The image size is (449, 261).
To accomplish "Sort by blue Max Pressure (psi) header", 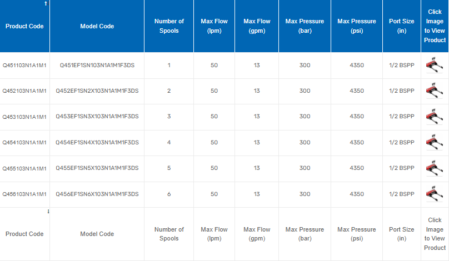I will [357, 26].
